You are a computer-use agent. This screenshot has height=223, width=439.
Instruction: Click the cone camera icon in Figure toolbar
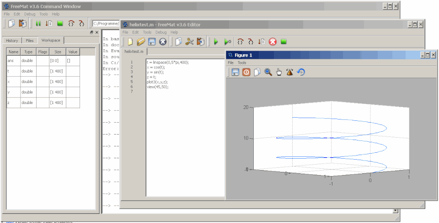click(289, 73)
